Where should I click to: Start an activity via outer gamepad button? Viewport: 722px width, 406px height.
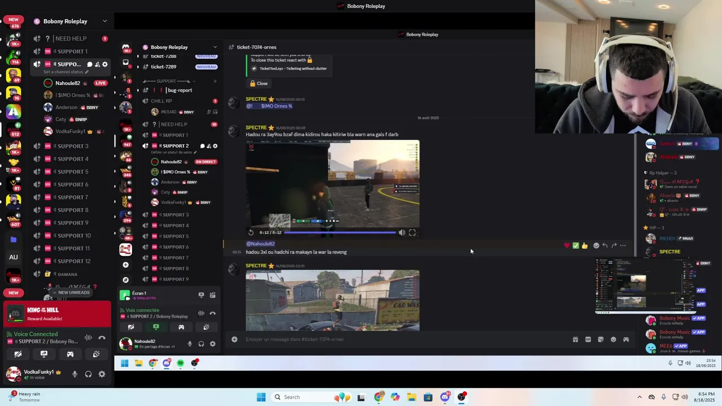tap(70, 354)
